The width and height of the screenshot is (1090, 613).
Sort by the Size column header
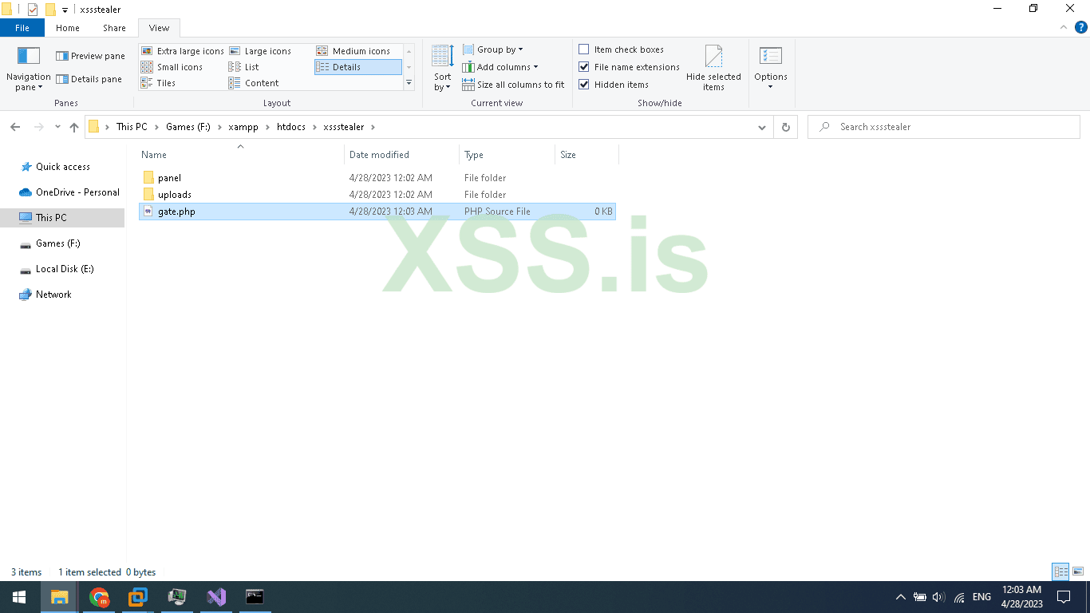coord(586,155)
